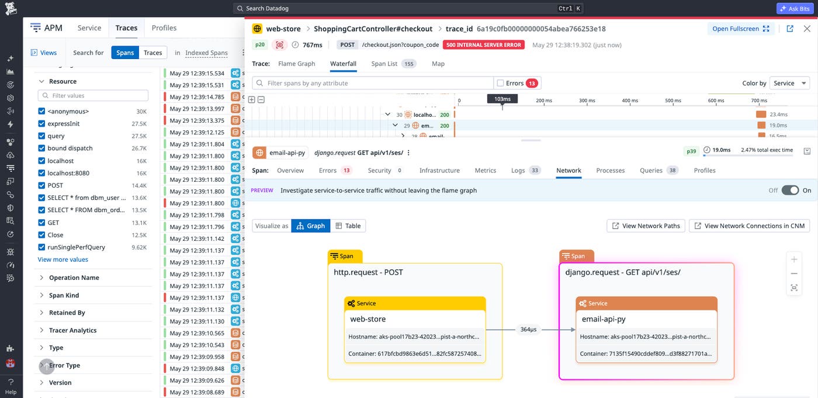Click globe icon on 12:39:11.800 error row
The image size is (818, 398).
pos(235,203)
